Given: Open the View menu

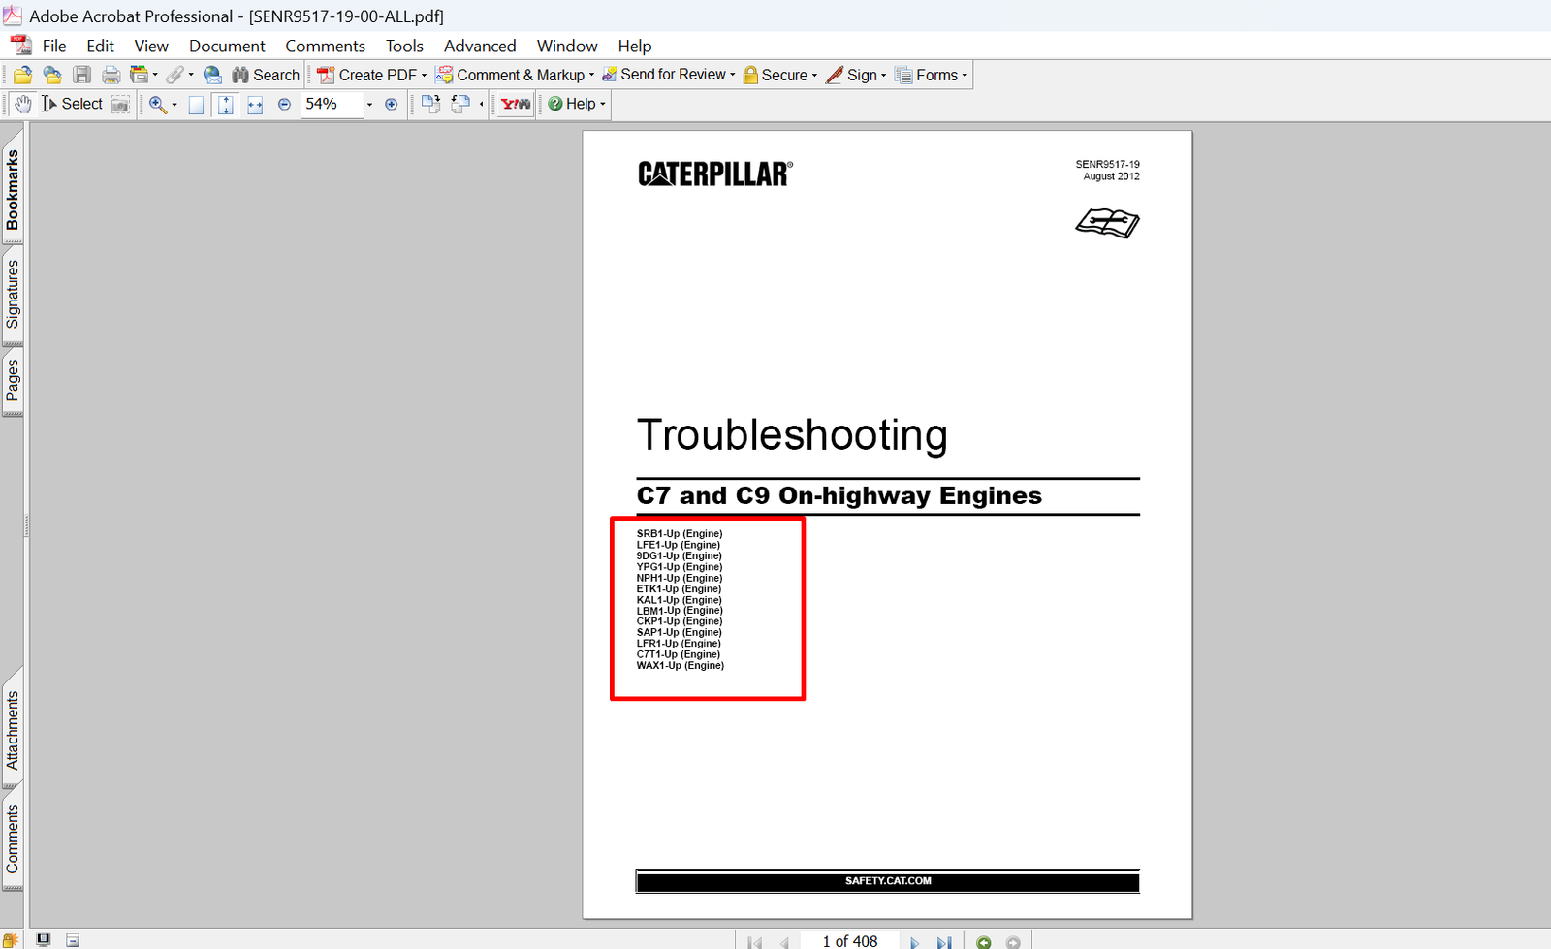Looking at the screenshot, I should (x=151, y=46).
